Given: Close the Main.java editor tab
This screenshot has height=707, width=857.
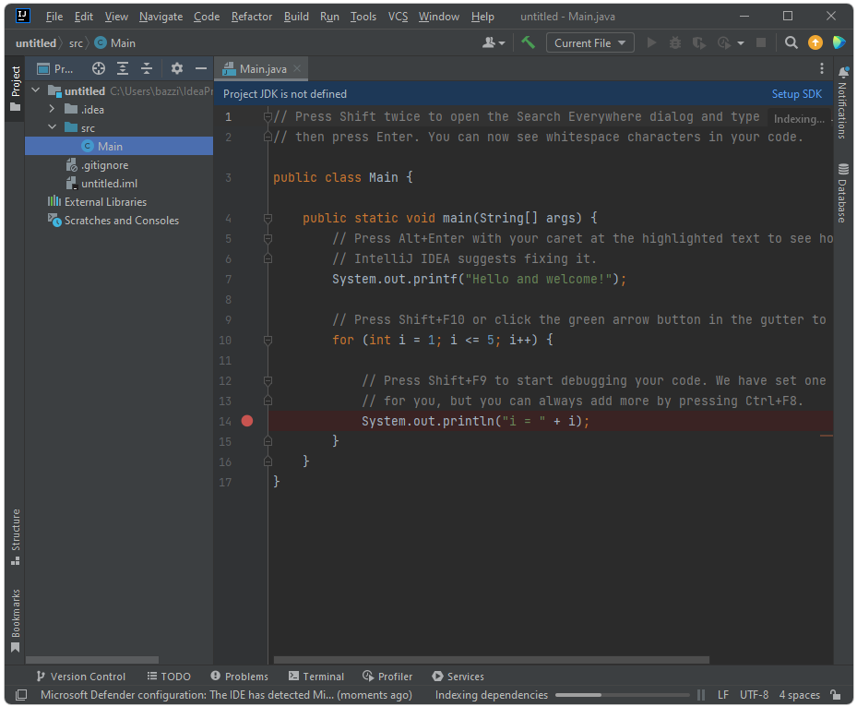Looking at the screenshot, I should click(297, 68).
